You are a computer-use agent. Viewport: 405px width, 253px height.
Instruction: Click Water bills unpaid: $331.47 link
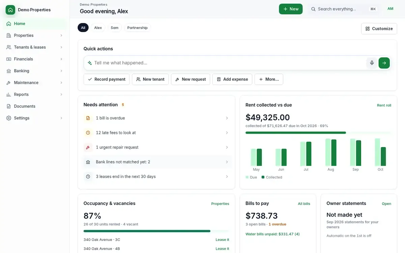[x=272, y=234]
